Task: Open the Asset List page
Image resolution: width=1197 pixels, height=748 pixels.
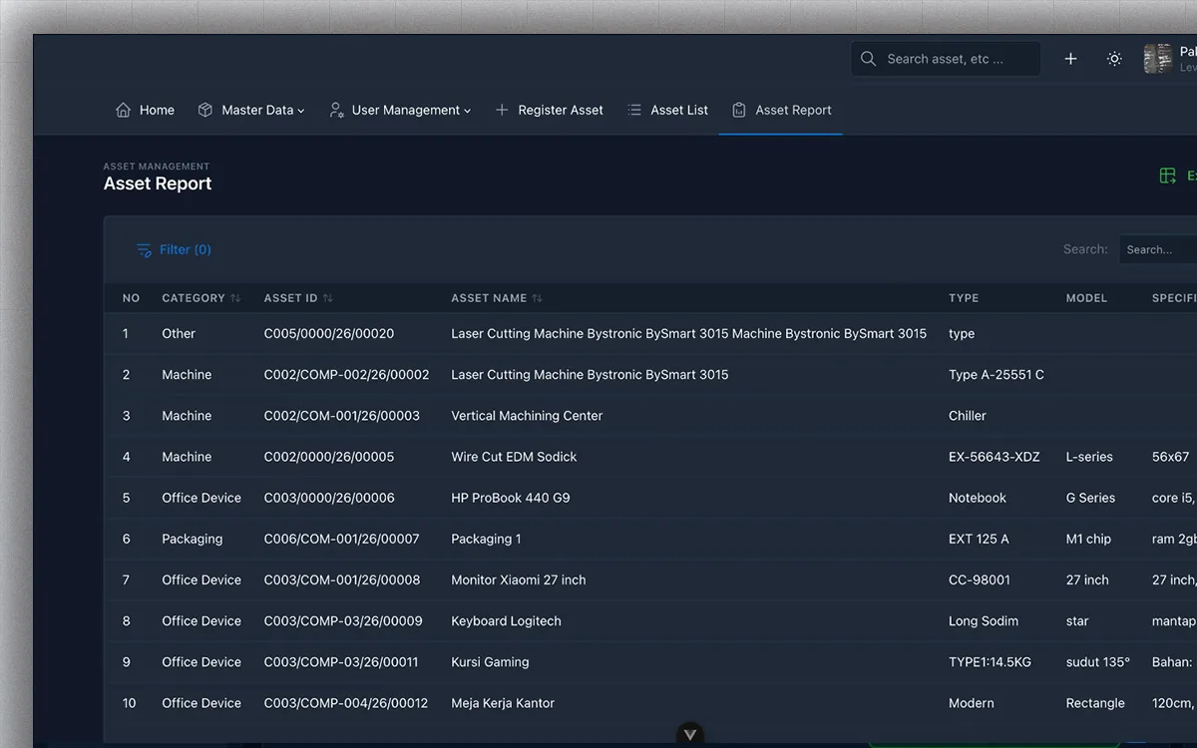Action: pyautogui.click(x=667, y=110)
